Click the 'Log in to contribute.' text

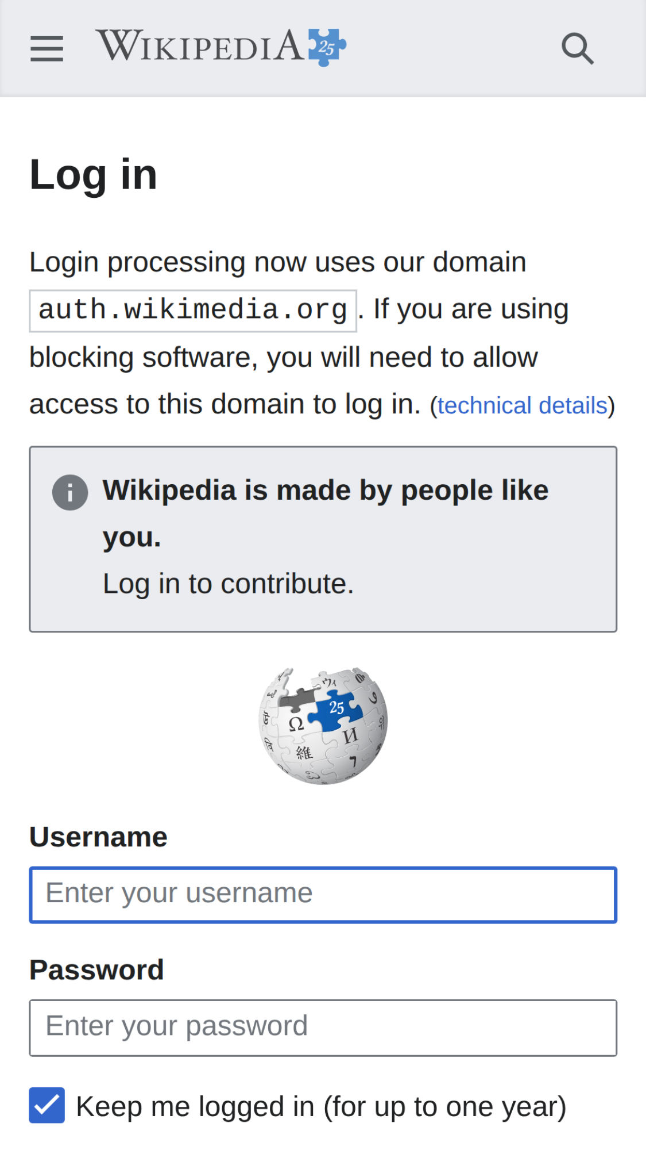[228, 584]
